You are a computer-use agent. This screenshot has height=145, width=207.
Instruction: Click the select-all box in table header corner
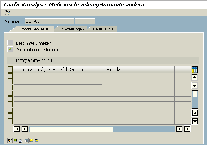10,69
